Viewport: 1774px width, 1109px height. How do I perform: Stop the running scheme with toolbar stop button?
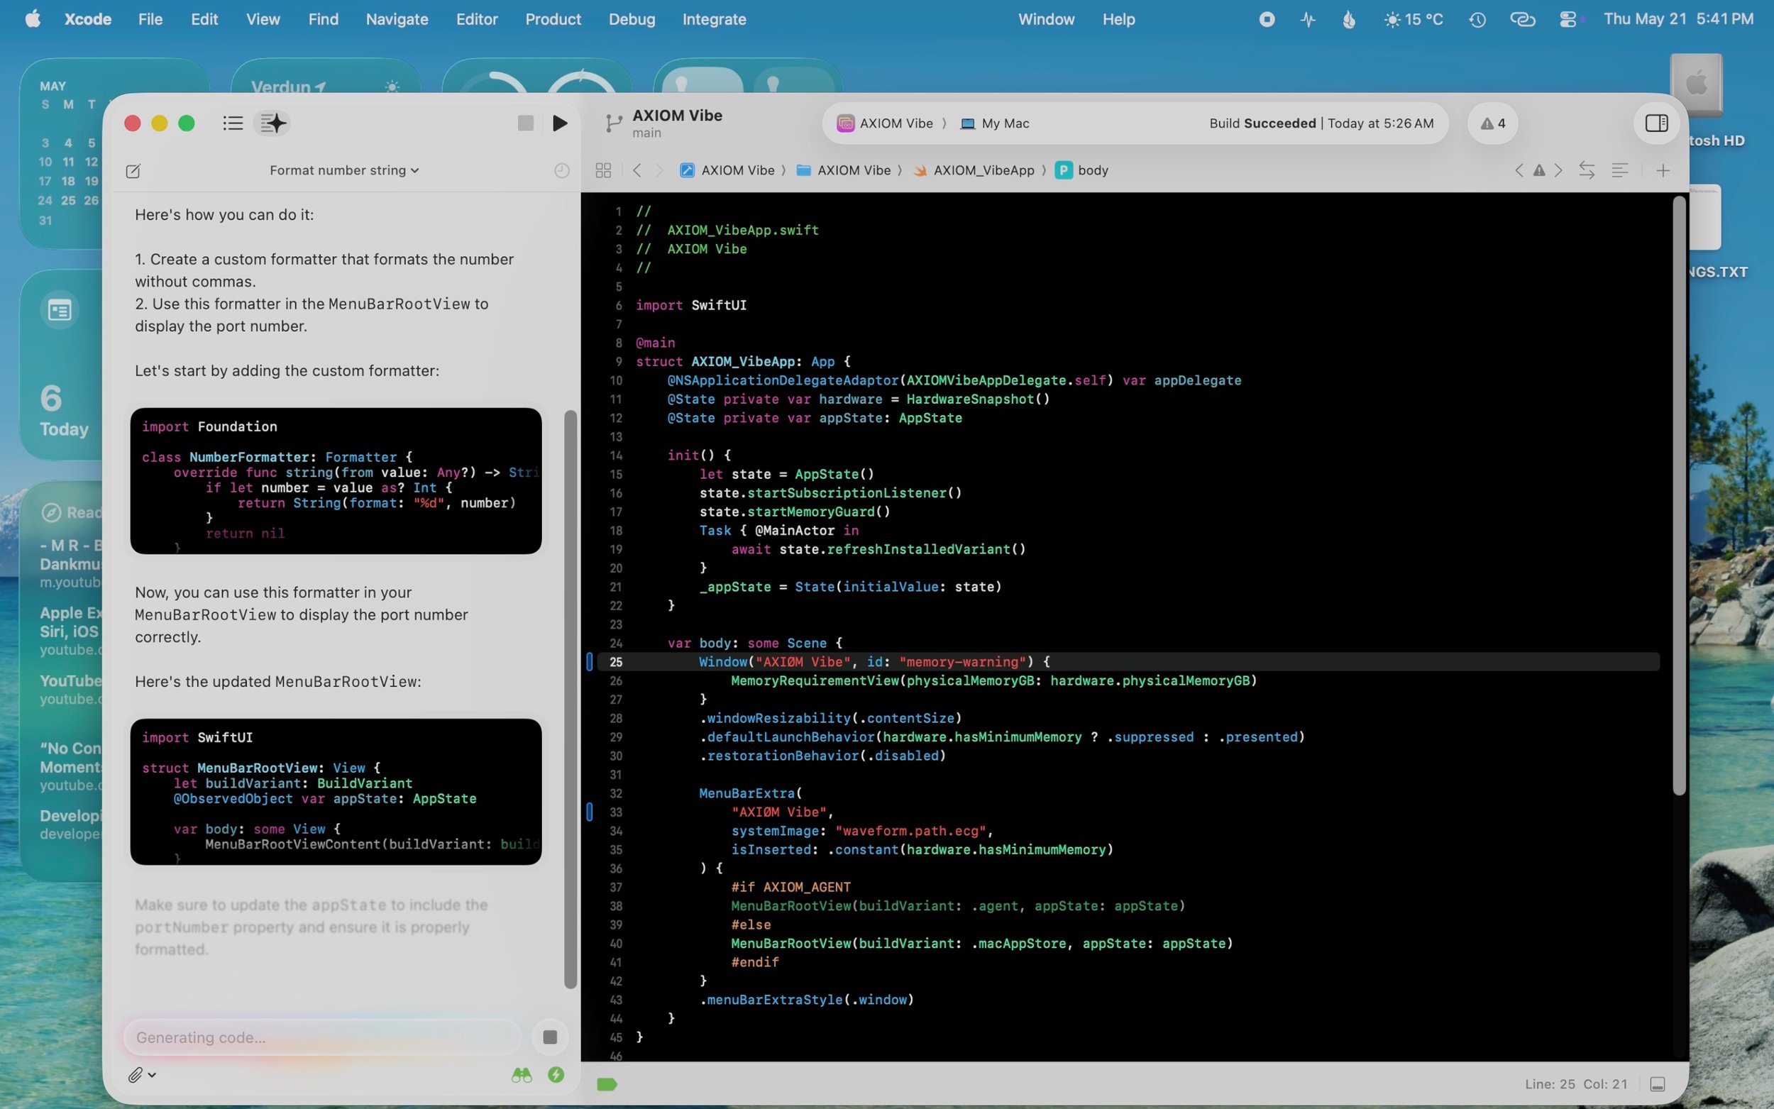(x=525, y=123)
